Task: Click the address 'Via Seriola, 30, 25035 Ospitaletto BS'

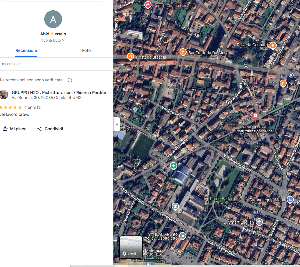Action: 46,98
